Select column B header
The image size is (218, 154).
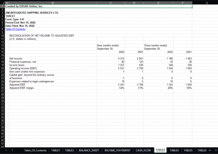coord(52,3)
